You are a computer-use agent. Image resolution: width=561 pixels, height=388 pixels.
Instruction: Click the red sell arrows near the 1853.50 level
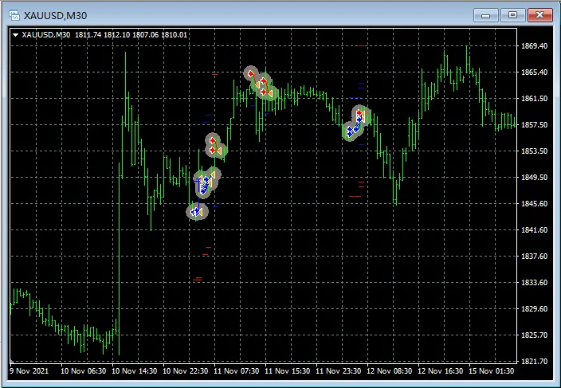[x=214, y=146]
